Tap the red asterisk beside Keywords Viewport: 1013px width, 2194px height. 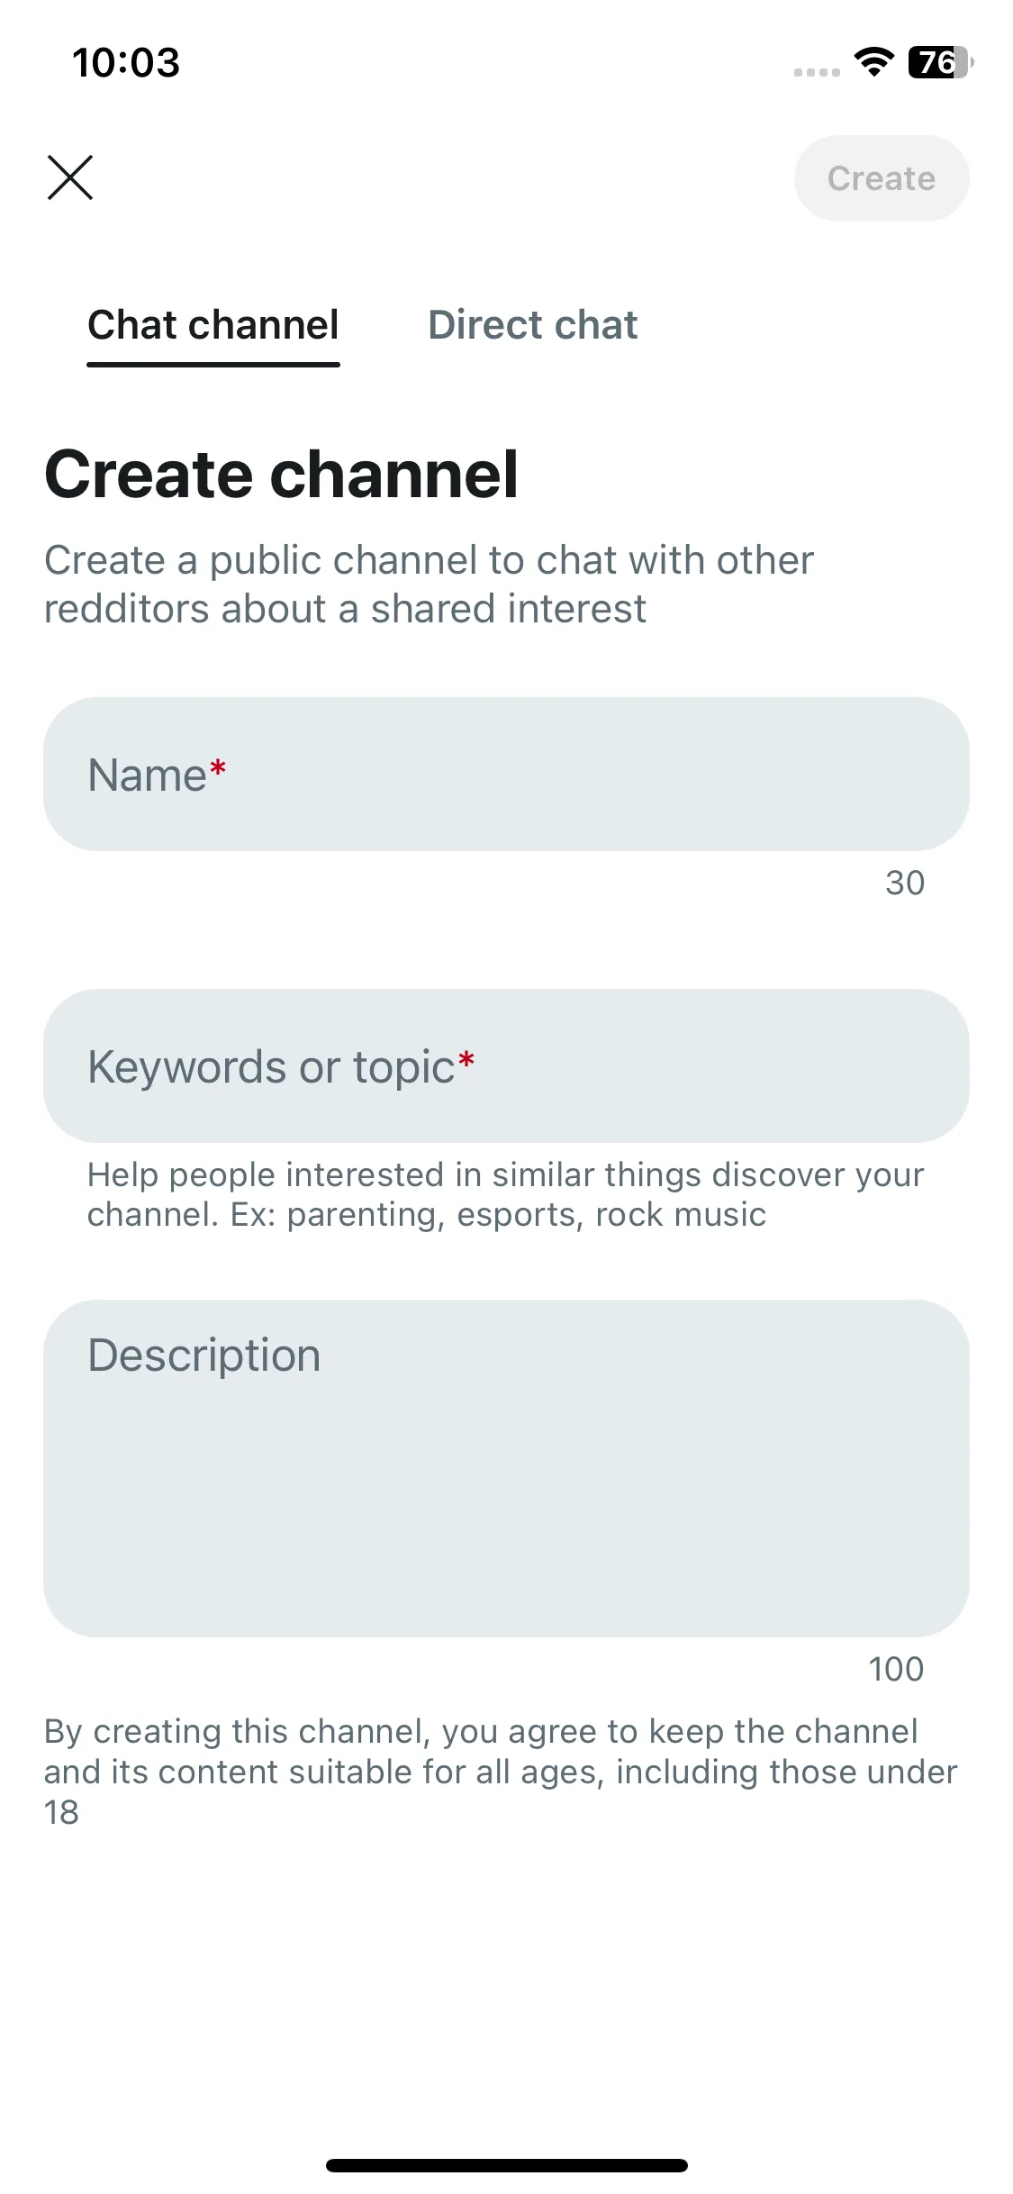pyautogui.click(x=466, y=1059)
